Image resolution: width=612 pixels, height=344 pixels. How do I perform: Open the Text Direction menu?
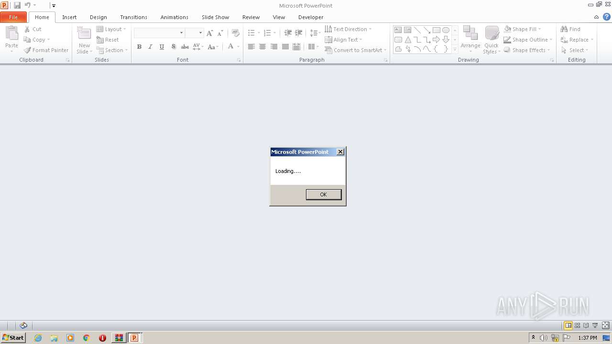[348, 29]
